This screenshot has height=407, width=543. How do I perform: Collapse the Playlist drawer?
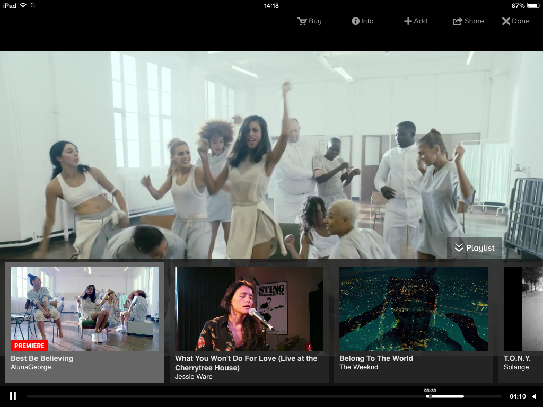click(x=474, y=248)
